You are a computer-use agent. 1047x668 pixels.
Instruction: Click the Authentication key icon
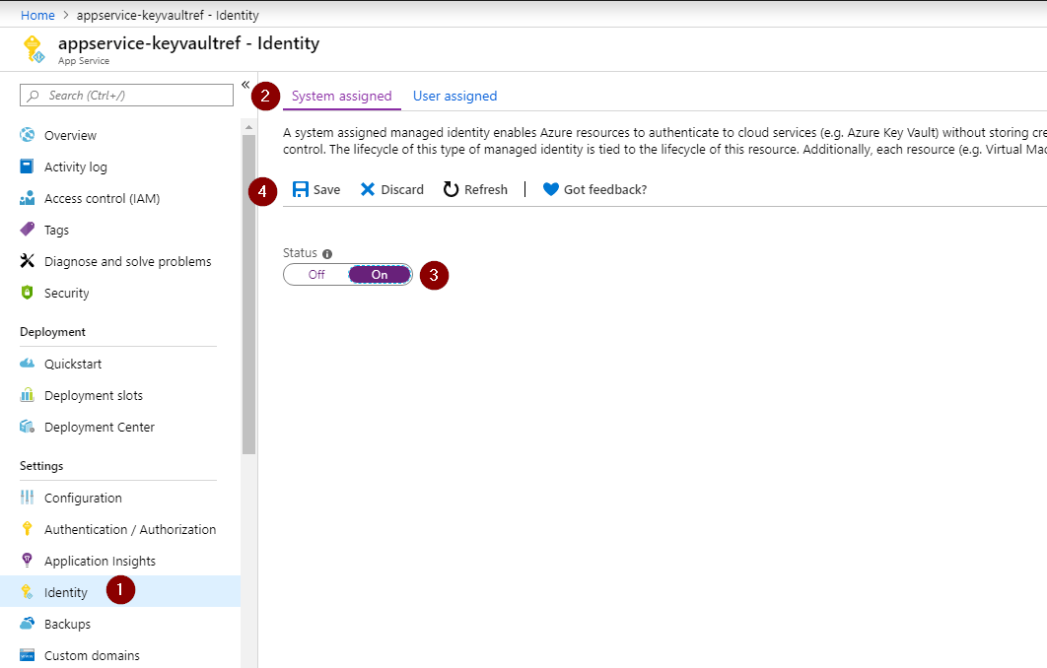28,528
